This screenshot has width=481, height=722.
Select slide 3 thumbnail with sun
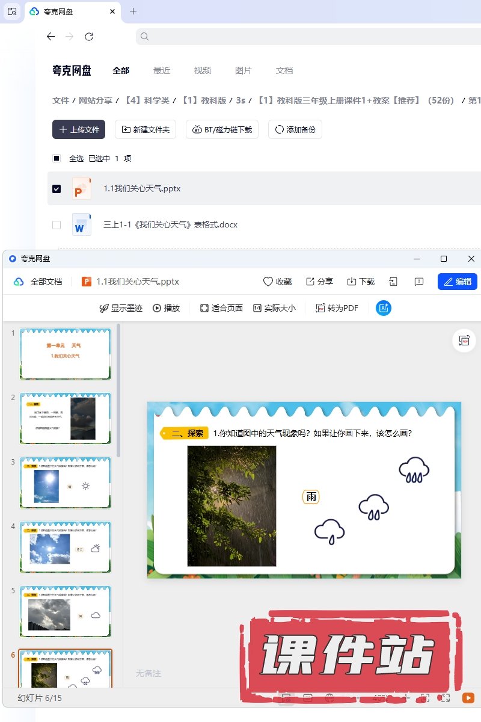click(65, 482)
